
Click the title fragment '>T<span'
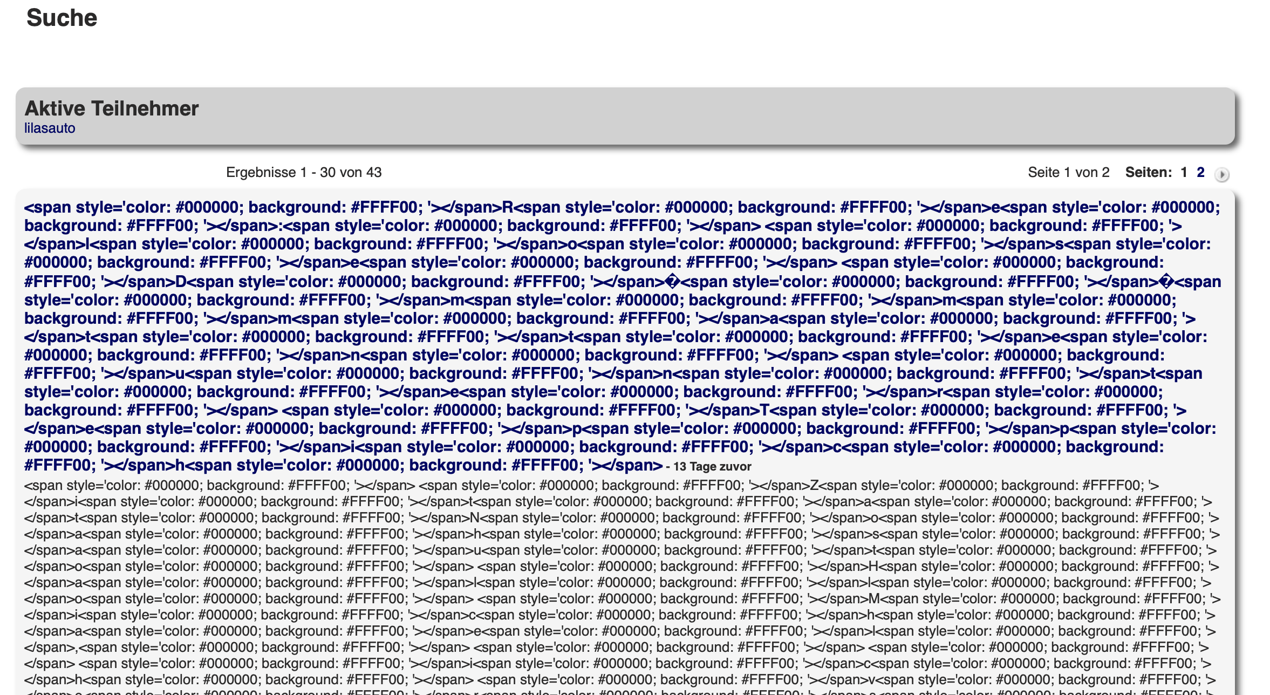click(x=765, y=410)
